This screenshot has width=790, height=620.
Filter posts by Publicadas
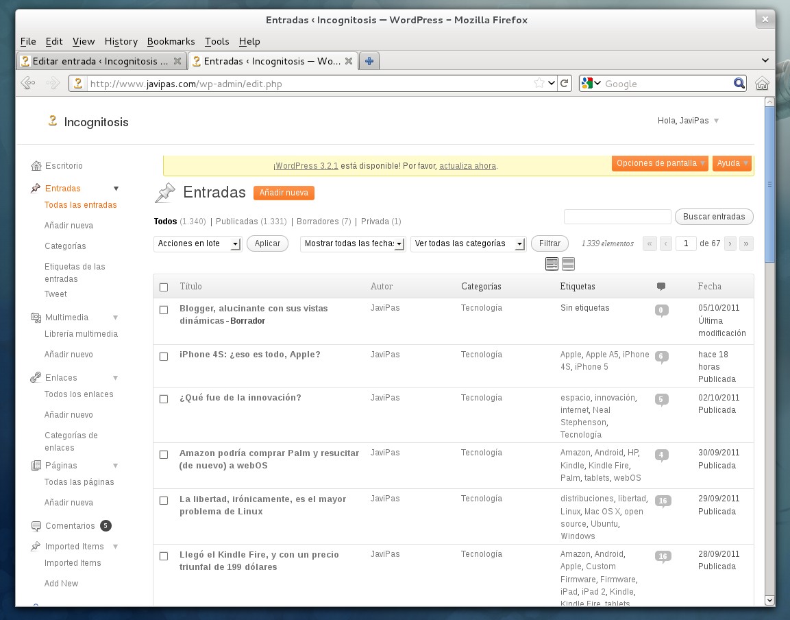tap(236, 222)
